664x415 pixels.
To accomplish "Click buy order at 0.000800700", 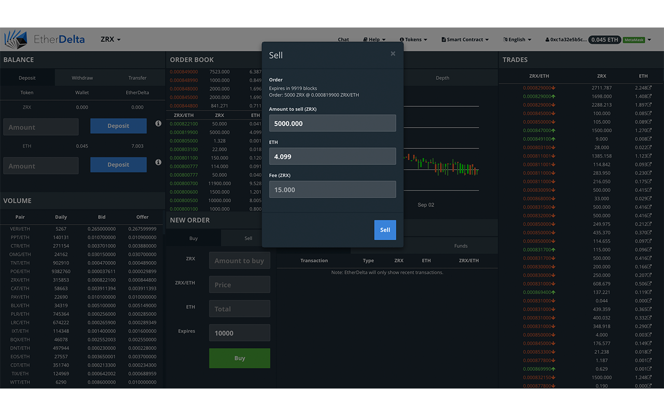I will pos(184,183).
